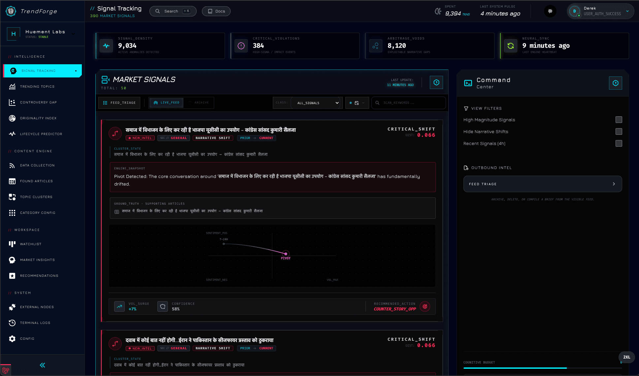Click the cognitive budget progress bar

coord(543,368)
